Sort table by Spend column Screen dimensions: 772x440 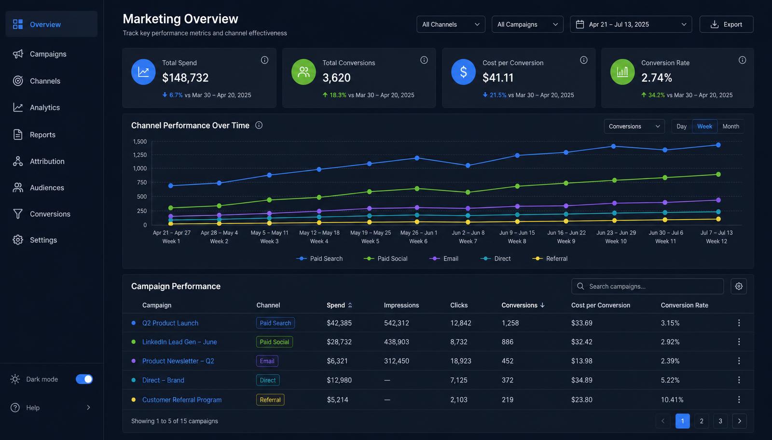point(340,305)
